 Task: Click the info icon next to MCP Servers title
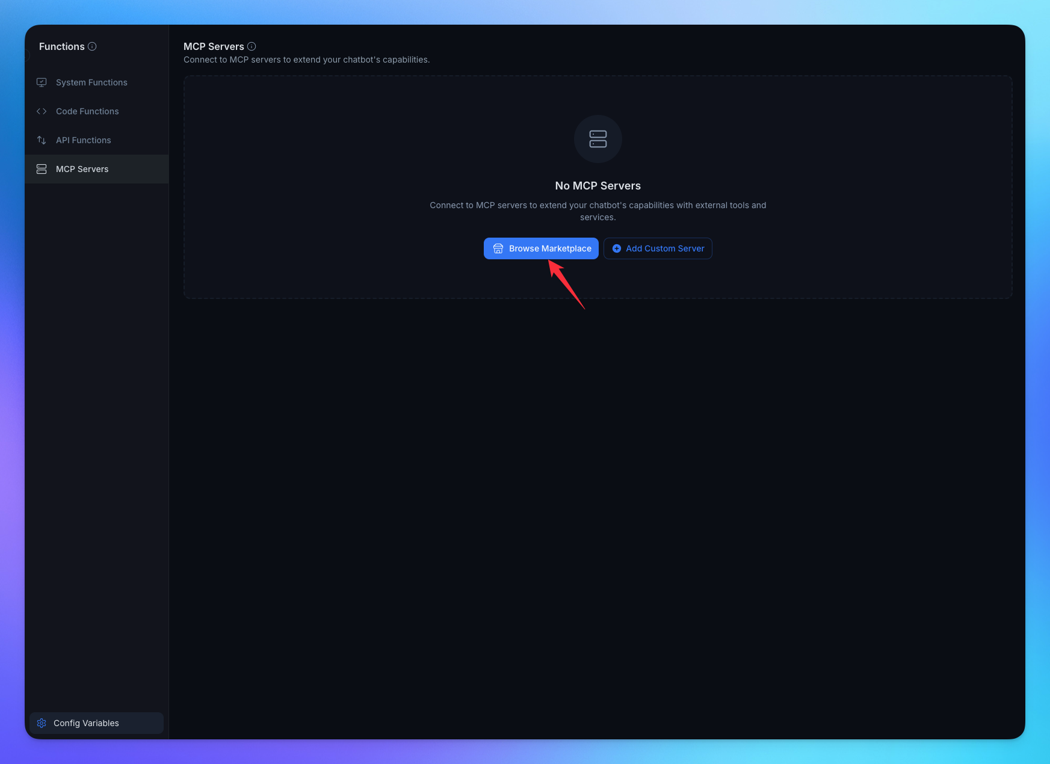pyautogui.click(x=252, y=46)
